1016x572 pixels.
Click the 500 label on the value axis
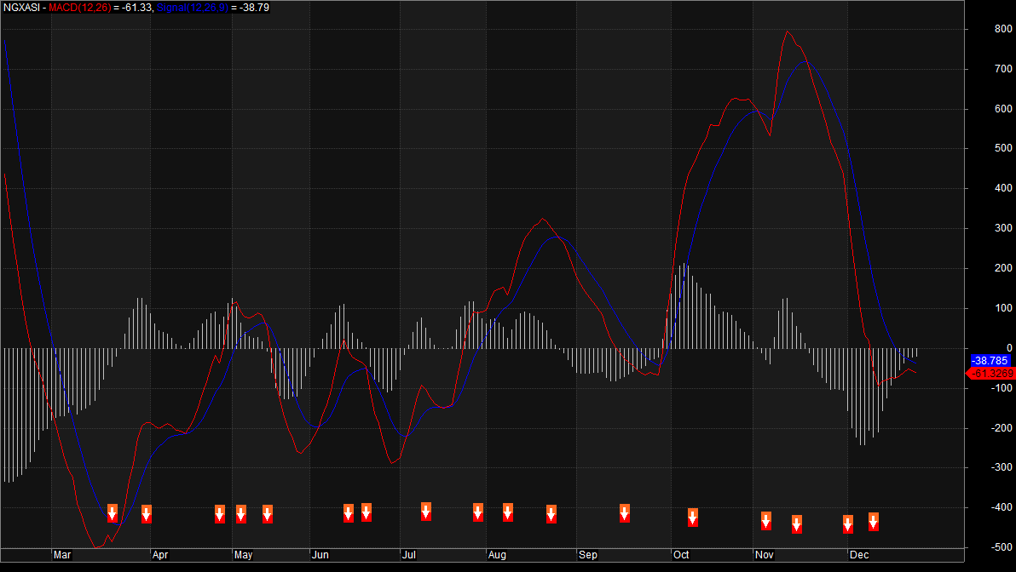pyautogui.click(x=1003, y=148)
